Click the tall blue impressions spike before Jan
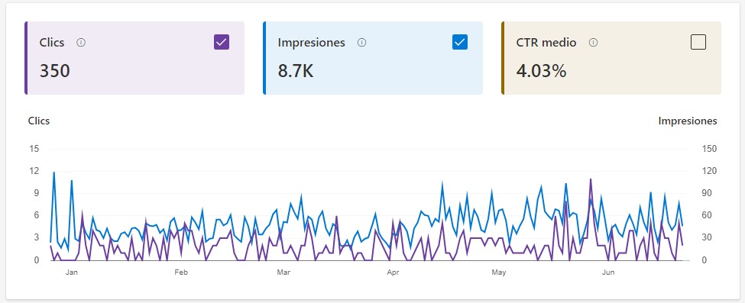The width and height of the screenshot is (745, 303). 53,172
